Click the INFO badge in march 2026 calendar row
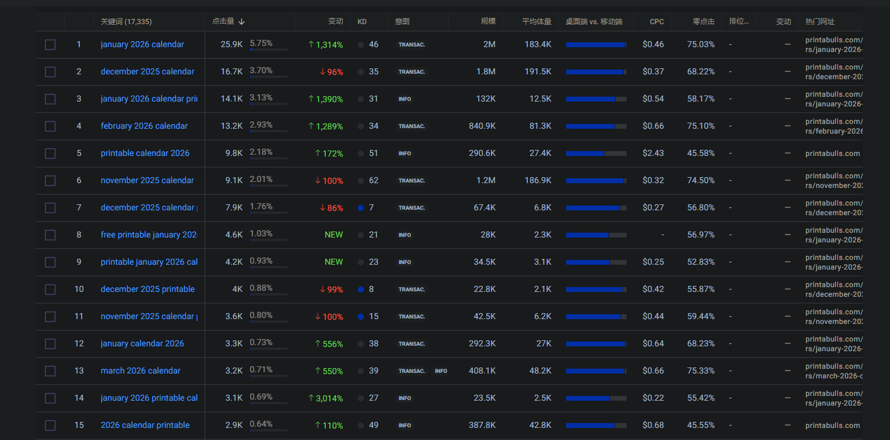The image size is (890, 440). pos(441,371)
